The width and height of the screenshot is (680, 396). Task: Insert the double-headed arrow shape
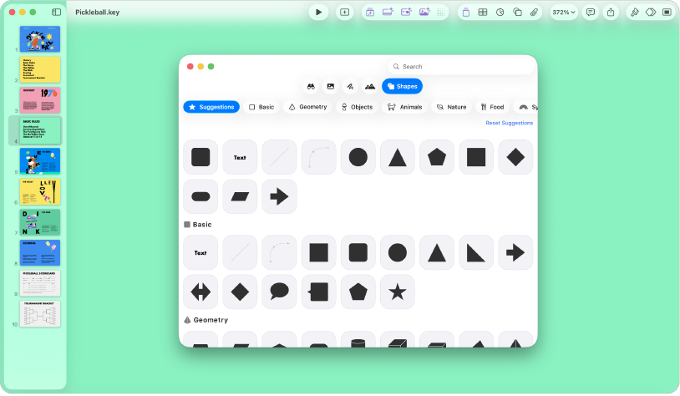(200, 292)
